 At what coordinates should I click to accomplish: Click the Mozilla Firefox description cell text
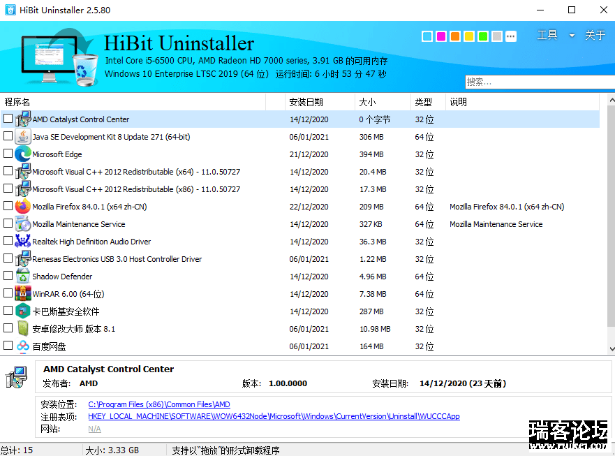click(x=507, y=207)
